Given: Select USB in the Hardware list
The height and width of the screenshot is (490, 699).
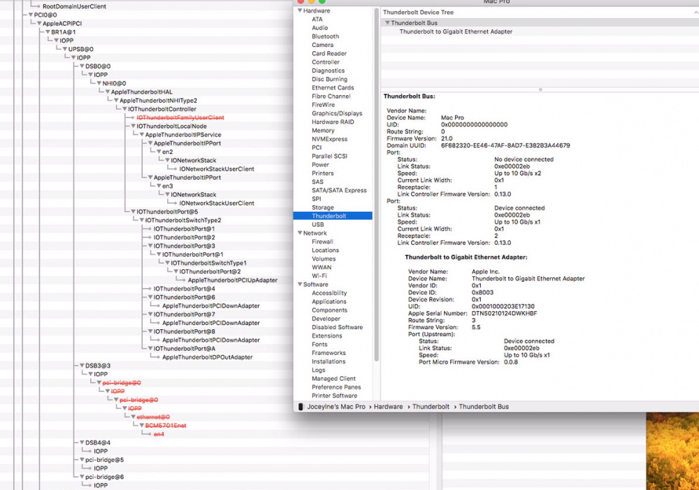Looking at the screenshot, I should (318, 224).
